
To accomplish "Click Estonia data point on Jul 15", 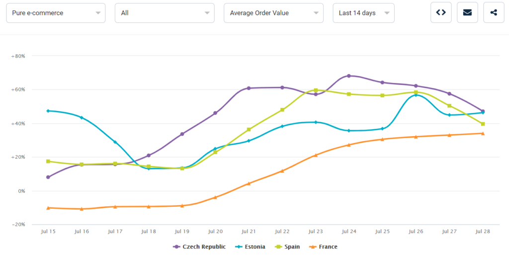I will tap(48, 111).
